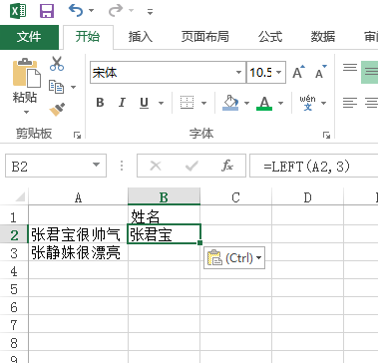The height and width of the screenshot is (363, 378).
Task: Click the highlighted middle align icon
Action: point(370,72)
